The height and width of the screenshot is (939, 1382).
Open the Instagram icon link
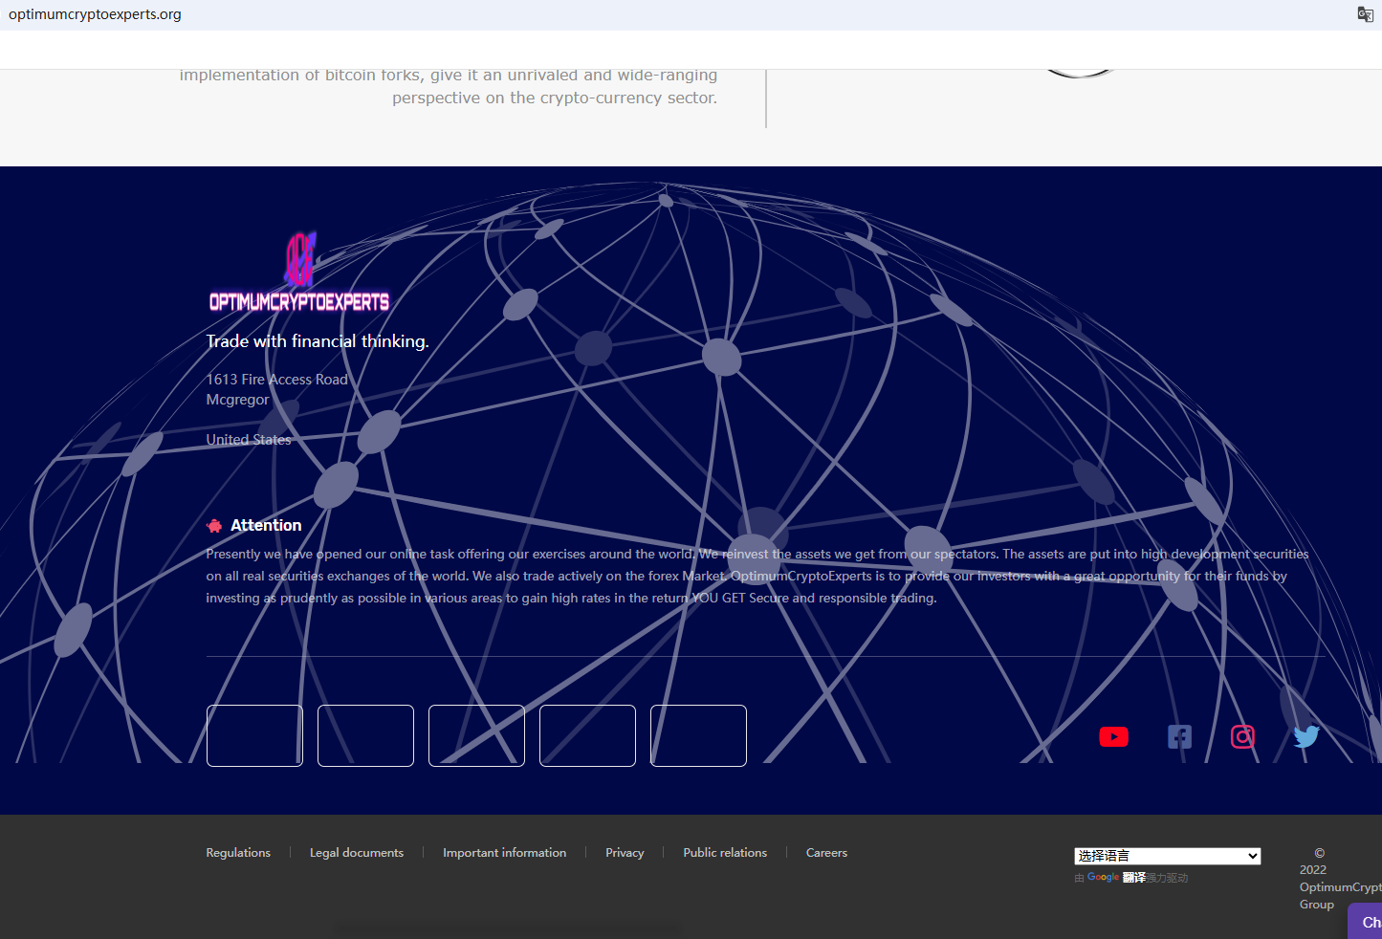(1242, 736)
